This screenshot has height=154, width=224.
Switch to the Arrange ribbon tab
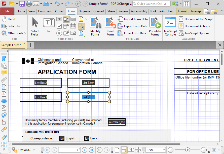pos(196,11)
